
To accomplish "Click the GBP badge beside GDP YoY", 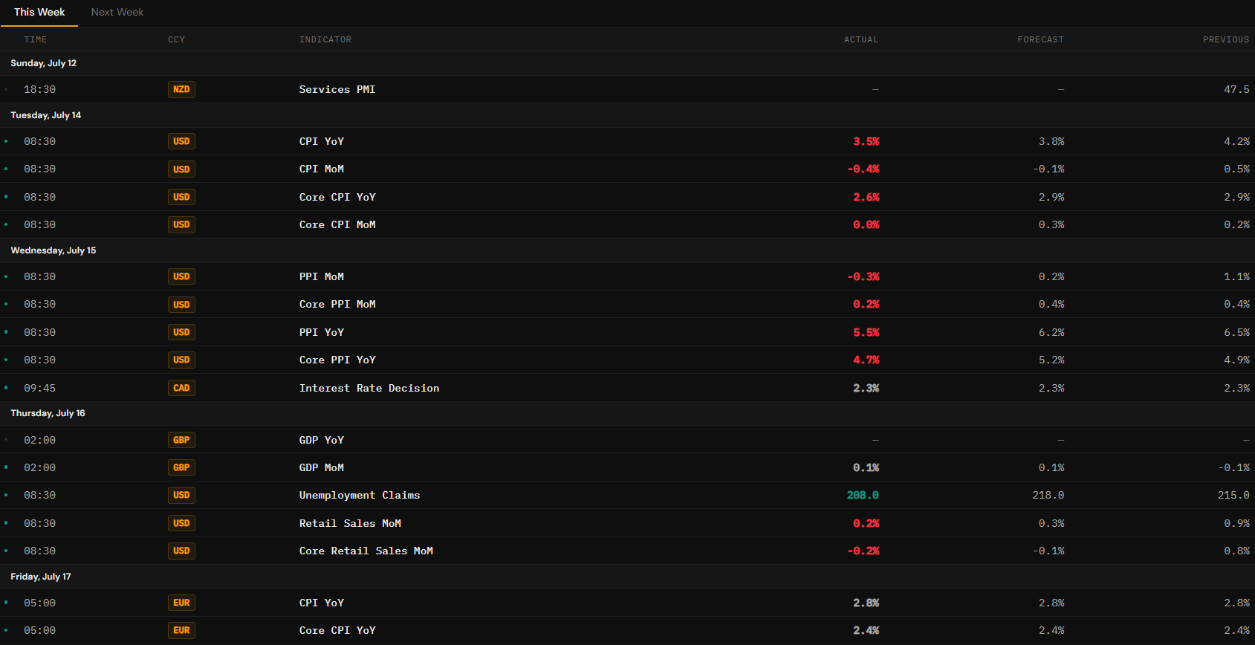I will [181, 440].
